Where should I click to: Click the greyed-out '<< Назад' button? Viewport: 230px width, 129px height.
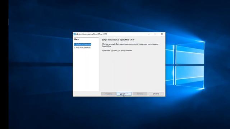tap(109, 94)
